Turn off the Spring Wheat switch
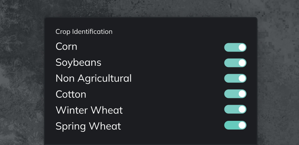Screen dimensions: 299x145 pos(235,125)
